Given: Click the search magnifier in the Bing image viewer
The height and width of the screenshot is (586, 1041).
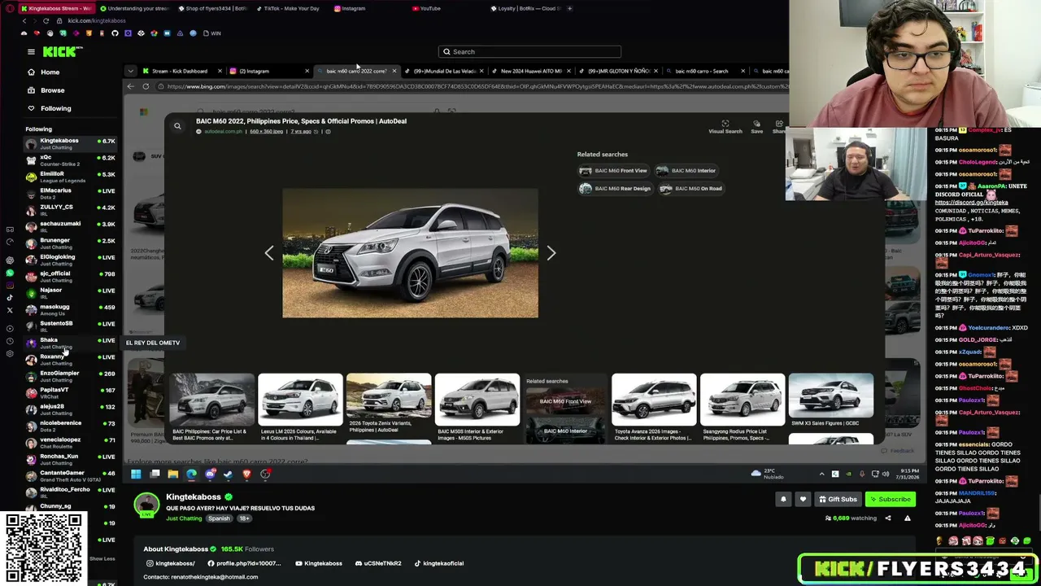Looking at the screenshot, I should (177, 126).
